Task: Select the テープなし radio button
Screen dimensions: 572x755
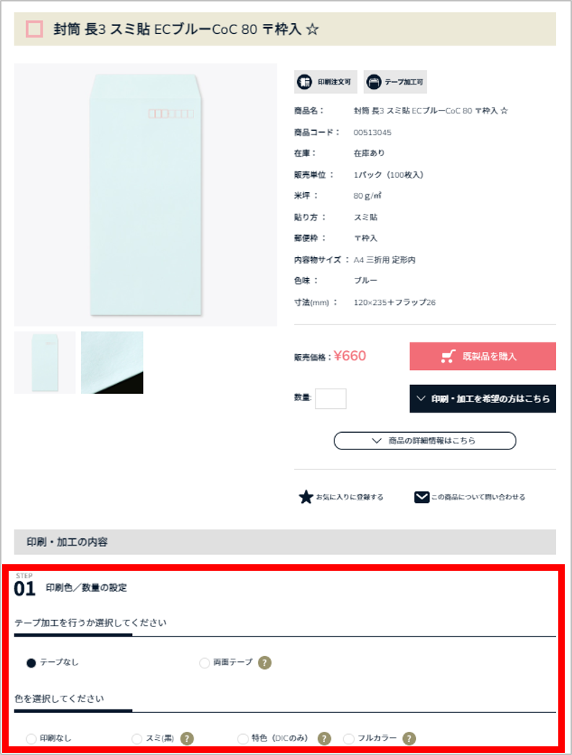Action: pyautogui.click(x=31, y=663)
